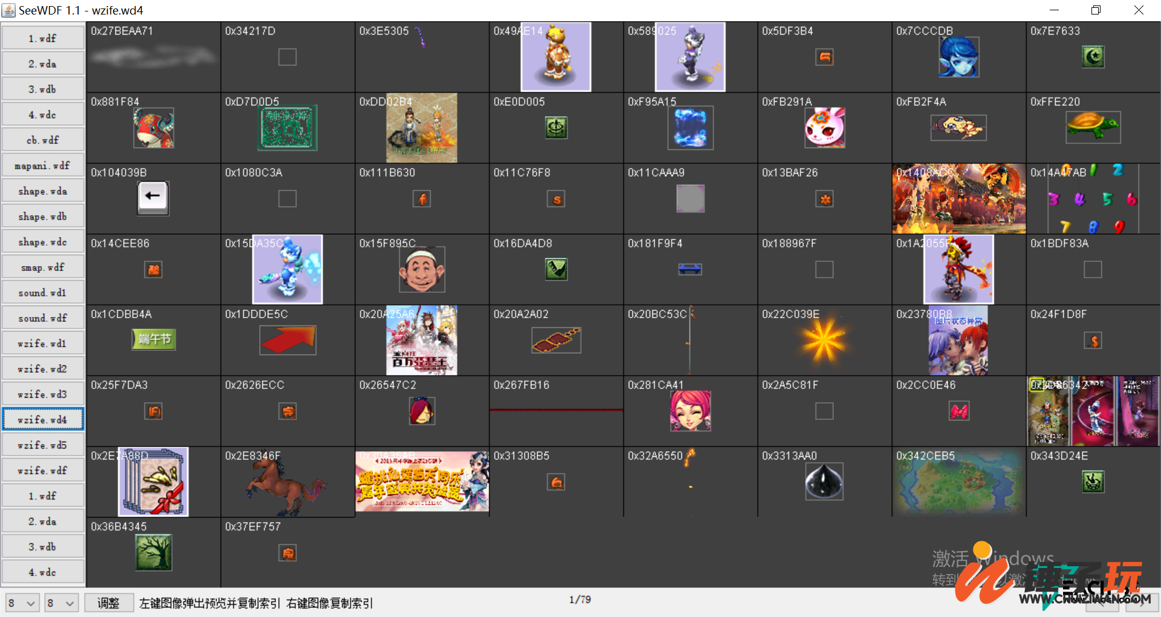Click the empty square in cell 0x188967F
Screen dimensions: 1161x617
click(824, 269)
